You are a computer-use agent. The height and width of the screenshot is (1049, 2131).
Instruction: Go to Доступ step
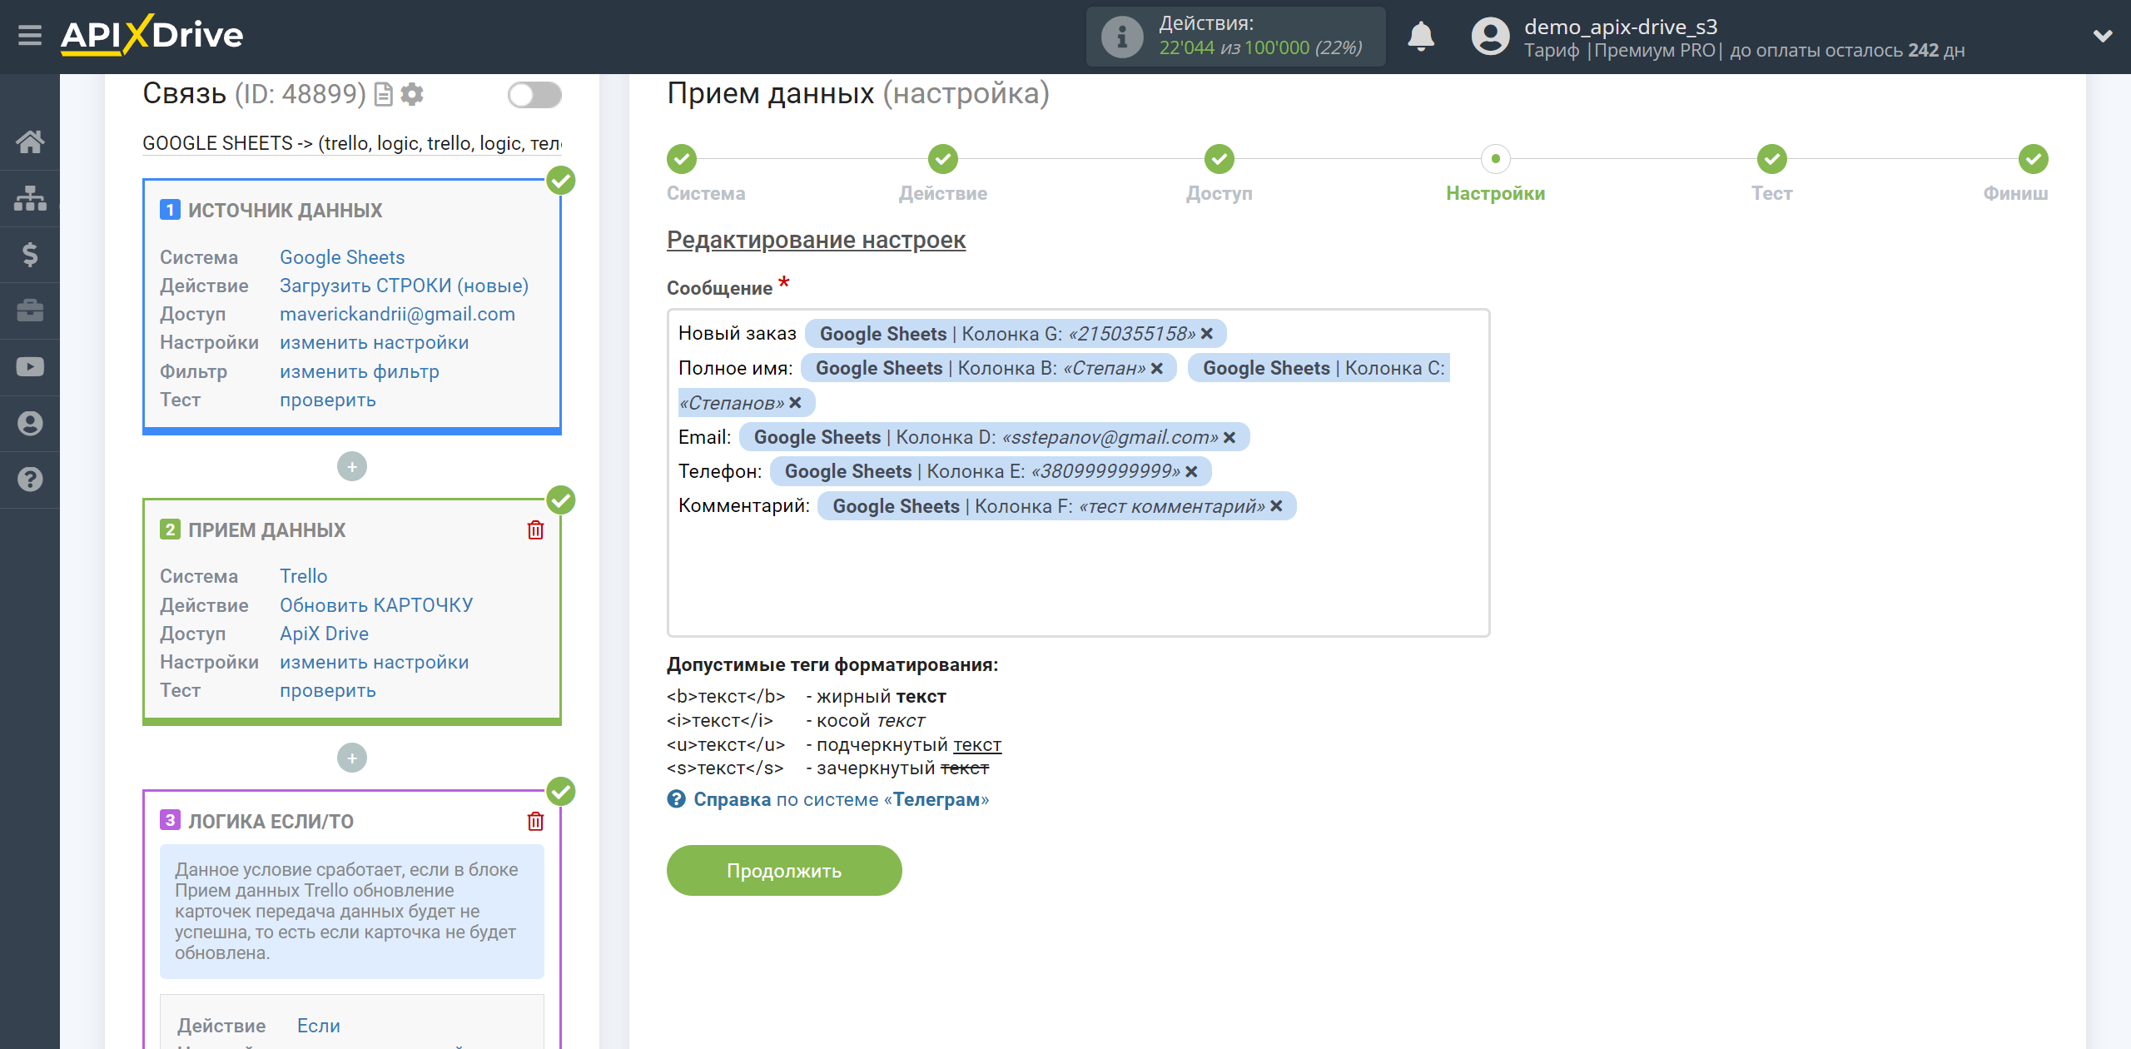click(1219, 159)
